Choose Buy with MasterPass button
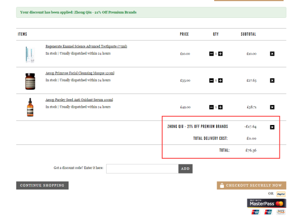 pyautogui.click(x=267, y=203)
